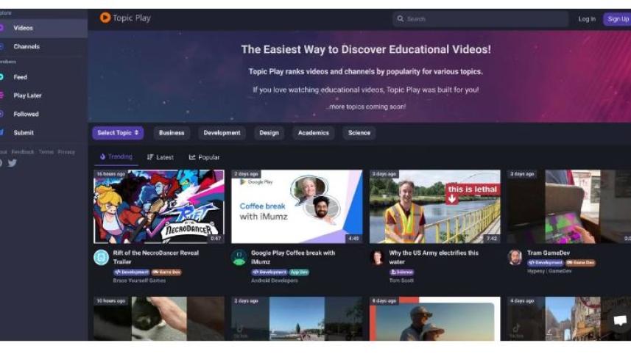Click the magnifier icon in search bar
This screenshot has height=354, width=631.
(401, 19)
